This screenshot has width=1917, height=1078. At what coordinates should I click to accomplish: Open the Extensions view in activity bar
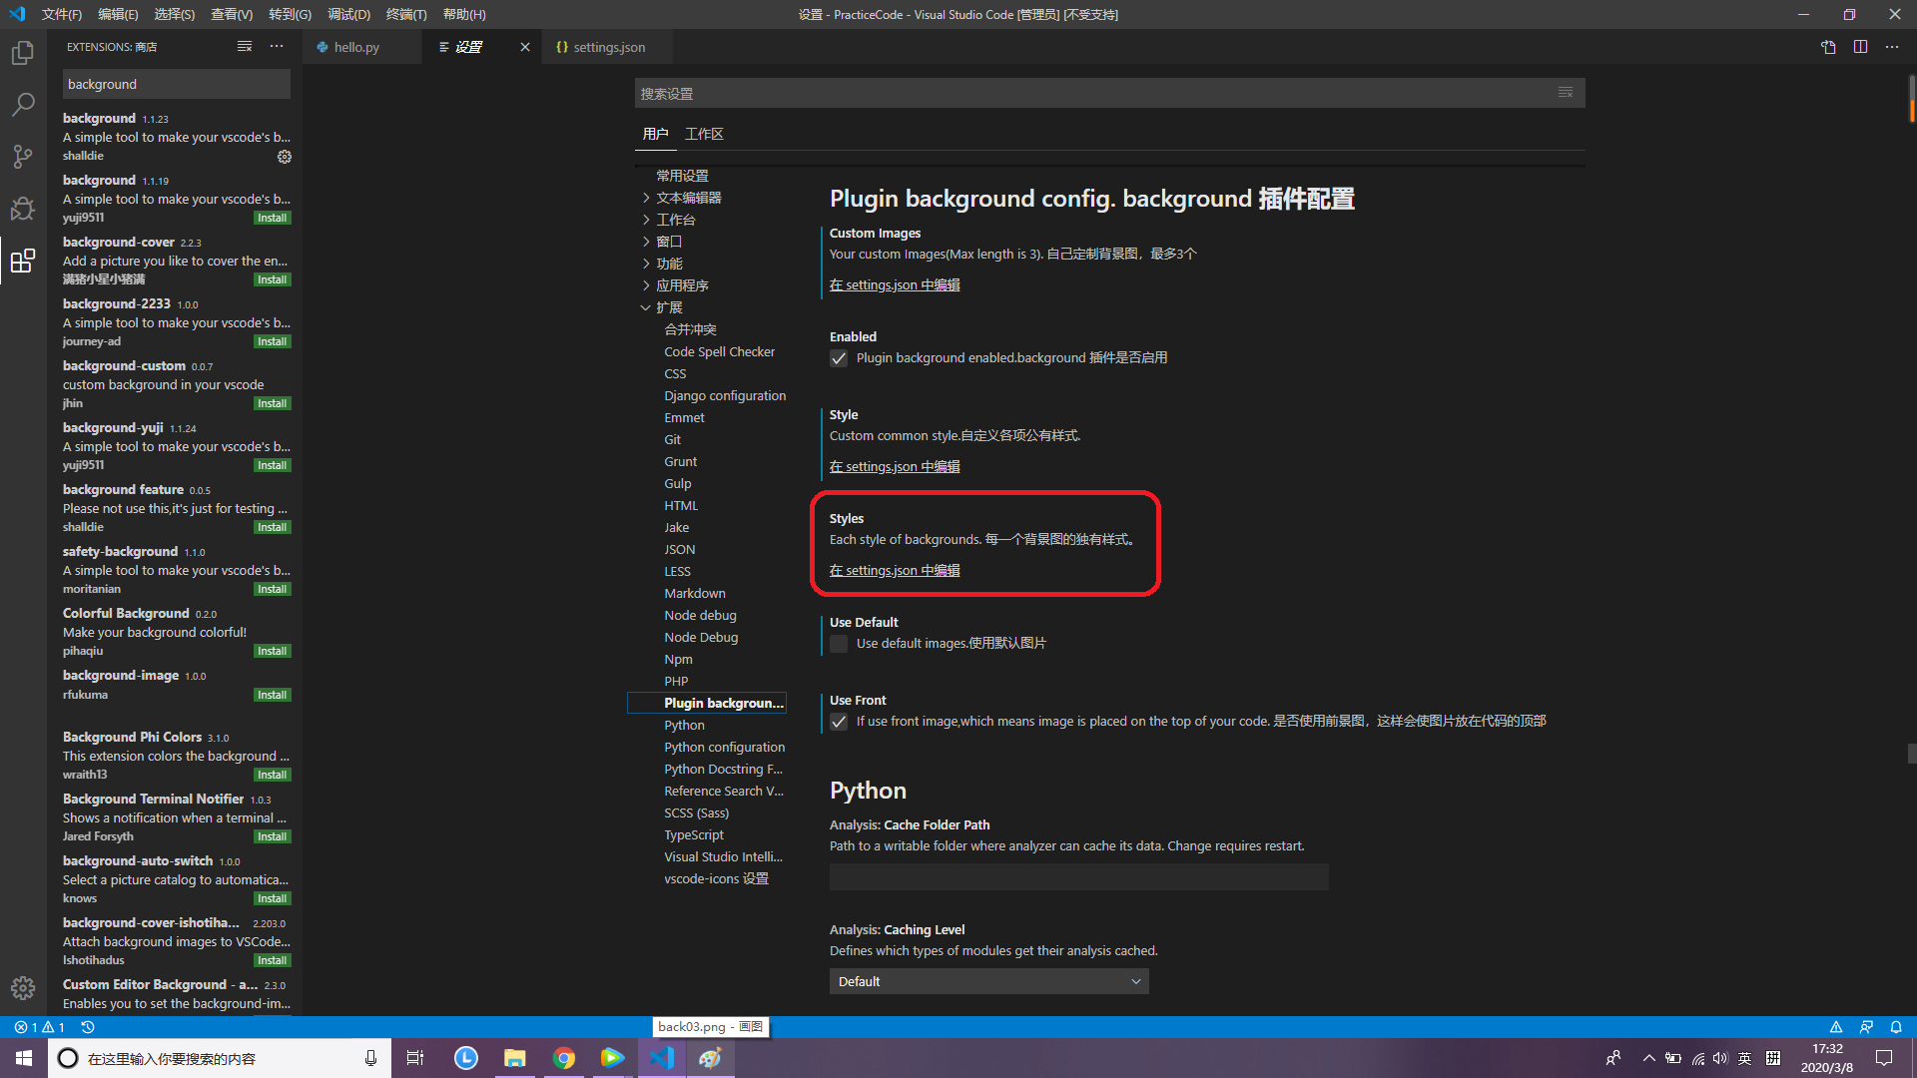pyautogui.click(x=23, y=261)
